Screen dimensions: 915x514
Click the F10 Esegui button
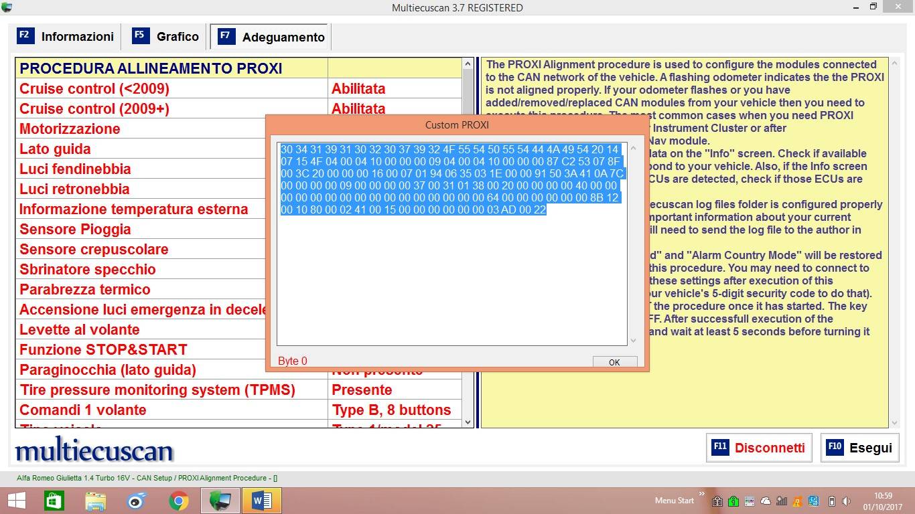coord(860,448)
